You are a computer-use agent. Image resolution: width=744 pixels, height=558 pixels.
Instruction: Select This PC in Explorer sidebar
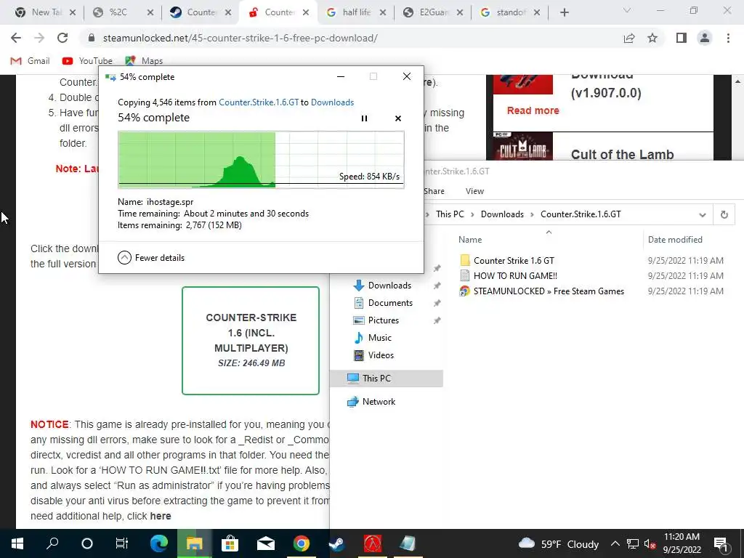point(387,378)
